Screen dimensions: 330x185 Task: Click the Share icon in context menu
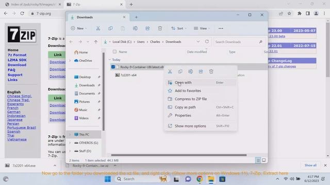click(201, 71)
